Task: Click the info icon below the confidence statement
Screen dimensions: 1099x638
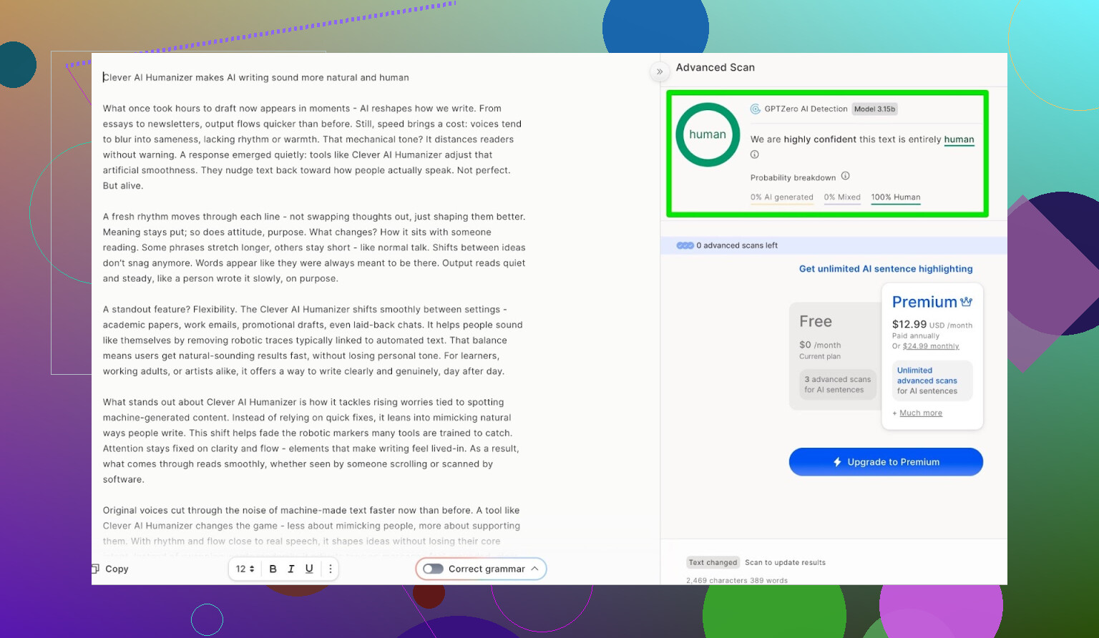Action: click(754, 154)
